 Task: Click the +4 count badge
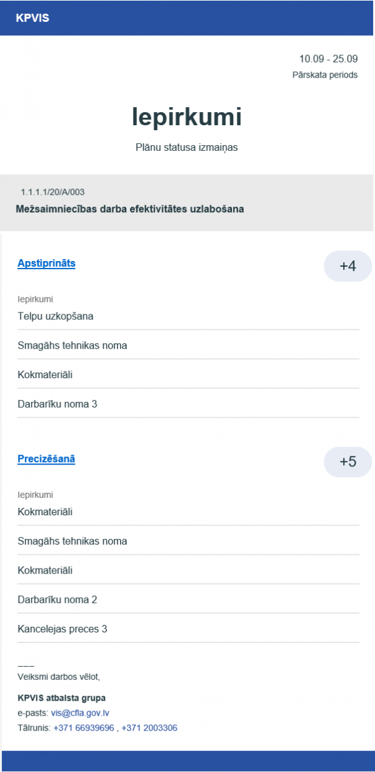[347, 266]
